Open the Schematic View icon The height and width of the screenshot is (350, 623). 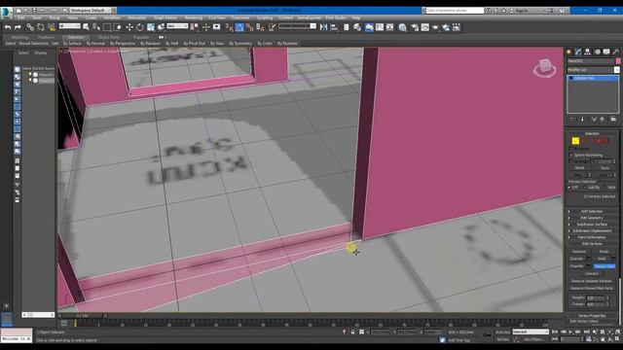[390, 27]
